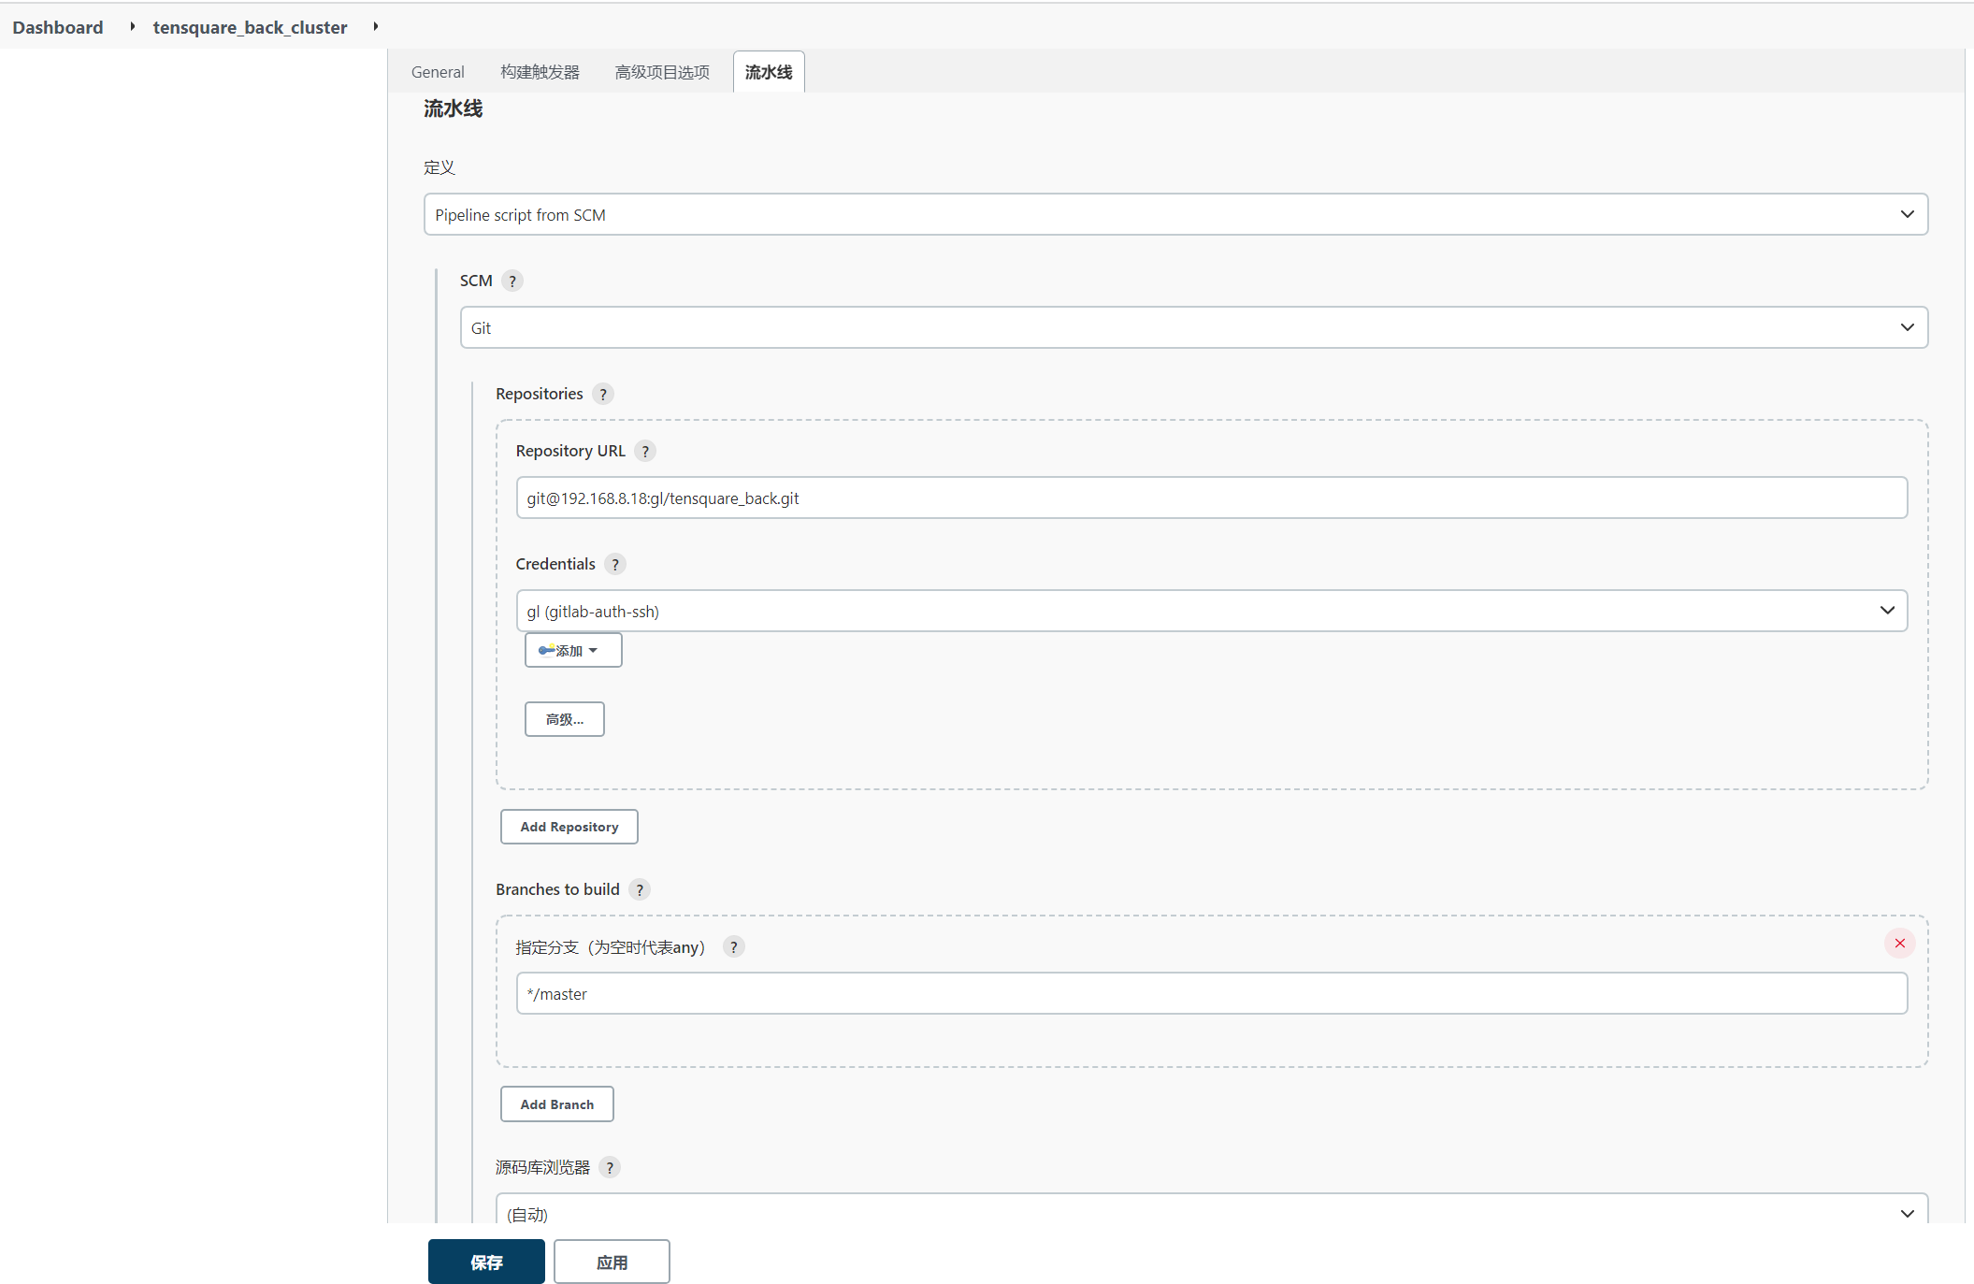Focus the Repository URL input field

1211,498
